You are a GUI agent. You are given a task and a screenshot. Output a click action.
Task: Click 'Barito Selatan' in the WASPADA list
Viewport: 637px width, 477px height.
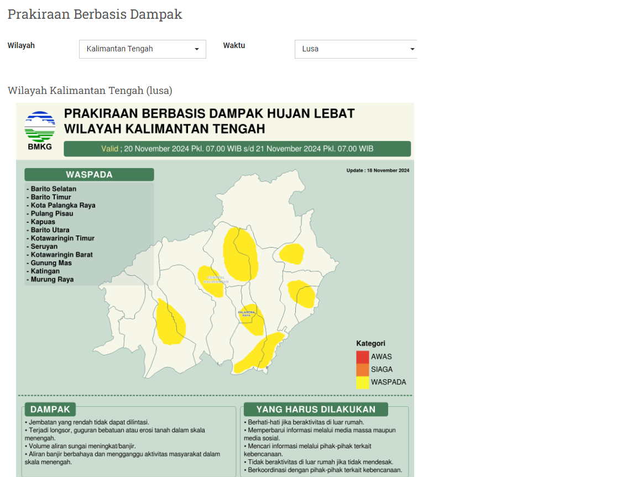(x=54, y=189)
